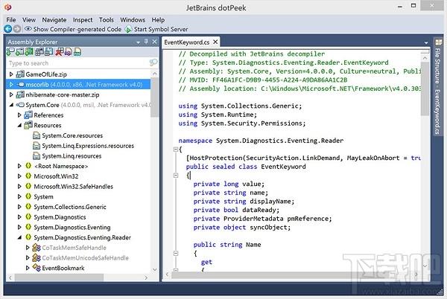Screen dimensions: 447x299
Task: Pin the Assembly Explorer panel
Action: pos(146,42)
